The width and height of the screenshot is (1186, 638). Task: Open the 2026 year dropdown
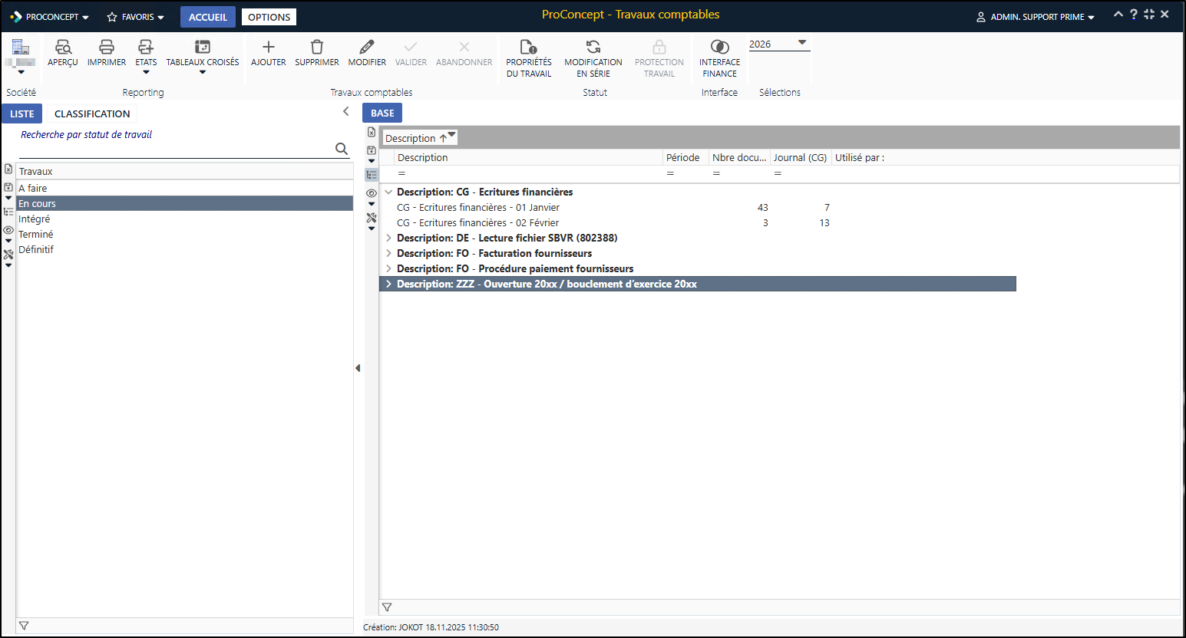point(801,43)
